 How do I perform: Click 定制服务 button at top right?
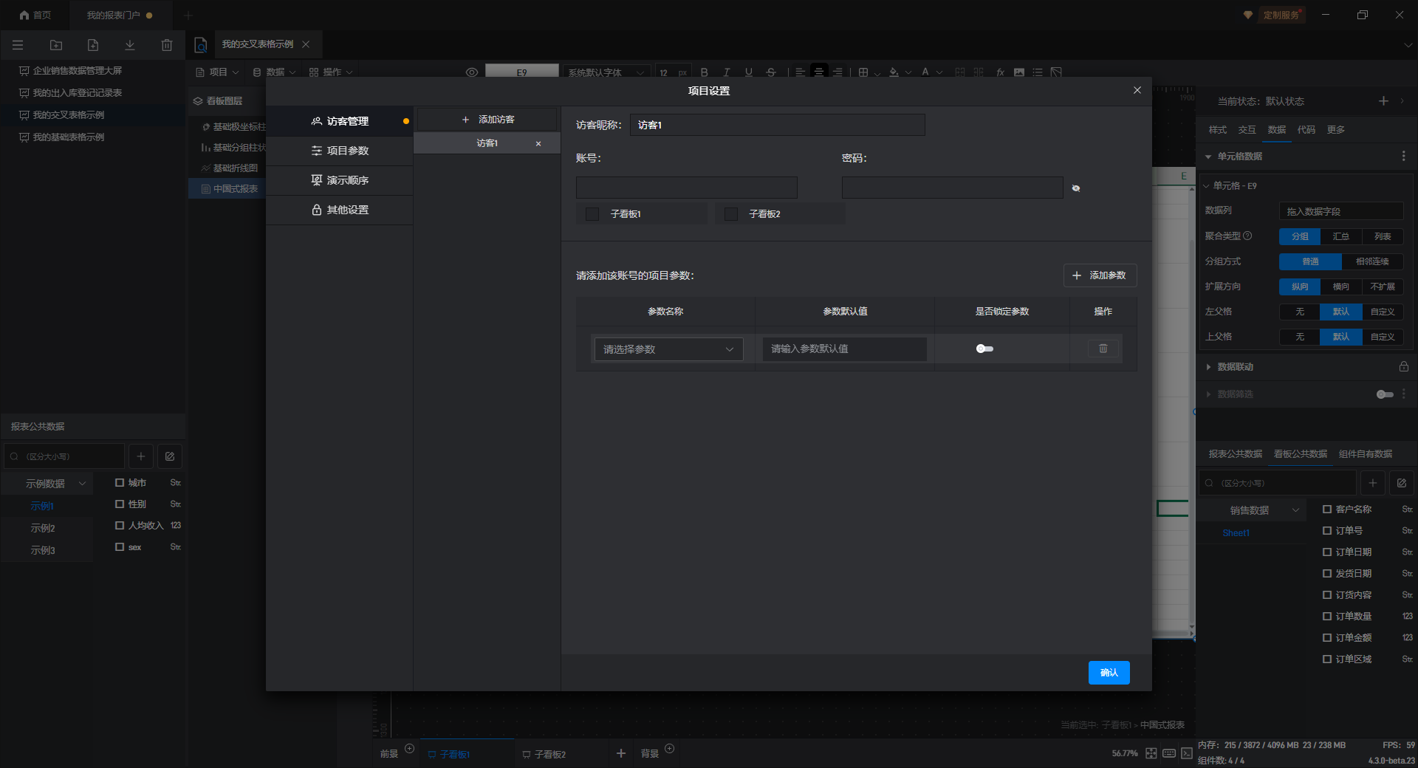pyautogui.click(x=1281, y=15)
